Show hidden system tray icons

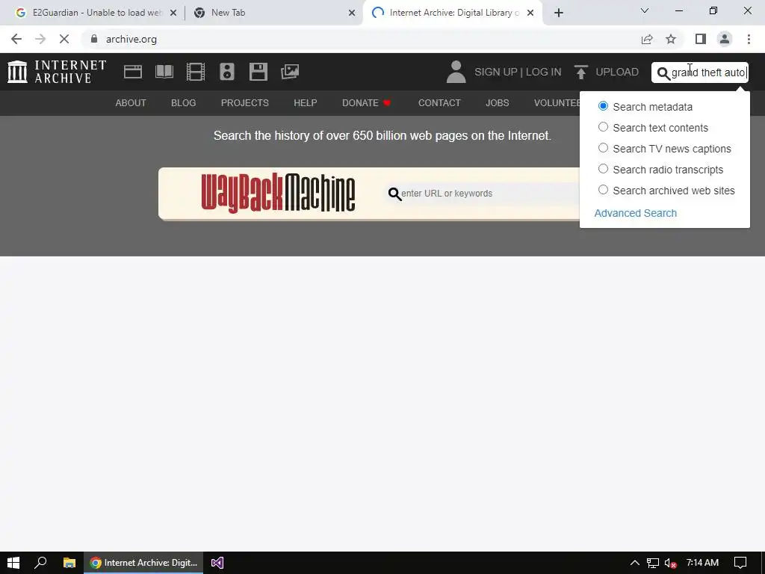tap(635, 563)
